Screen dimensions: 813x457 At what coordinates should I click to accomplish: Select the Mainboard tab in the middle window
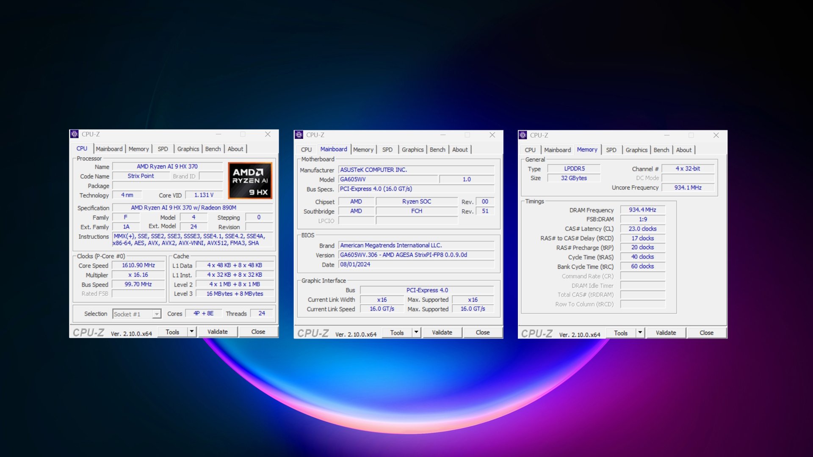[334, 149]
